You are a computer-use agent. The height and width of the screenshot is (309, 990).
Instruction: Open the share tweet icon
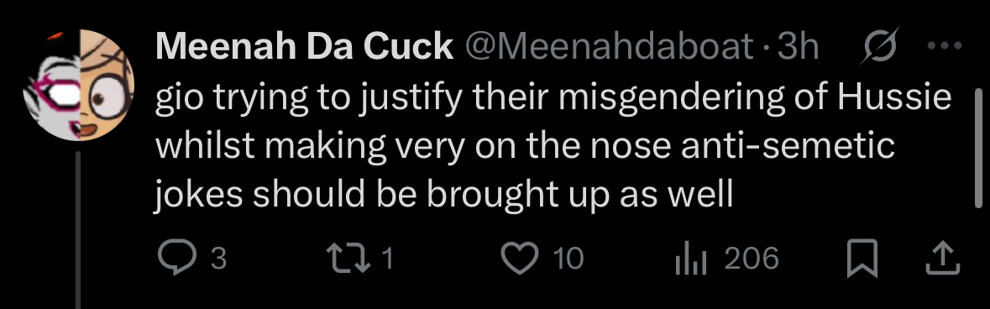point(943,259)
